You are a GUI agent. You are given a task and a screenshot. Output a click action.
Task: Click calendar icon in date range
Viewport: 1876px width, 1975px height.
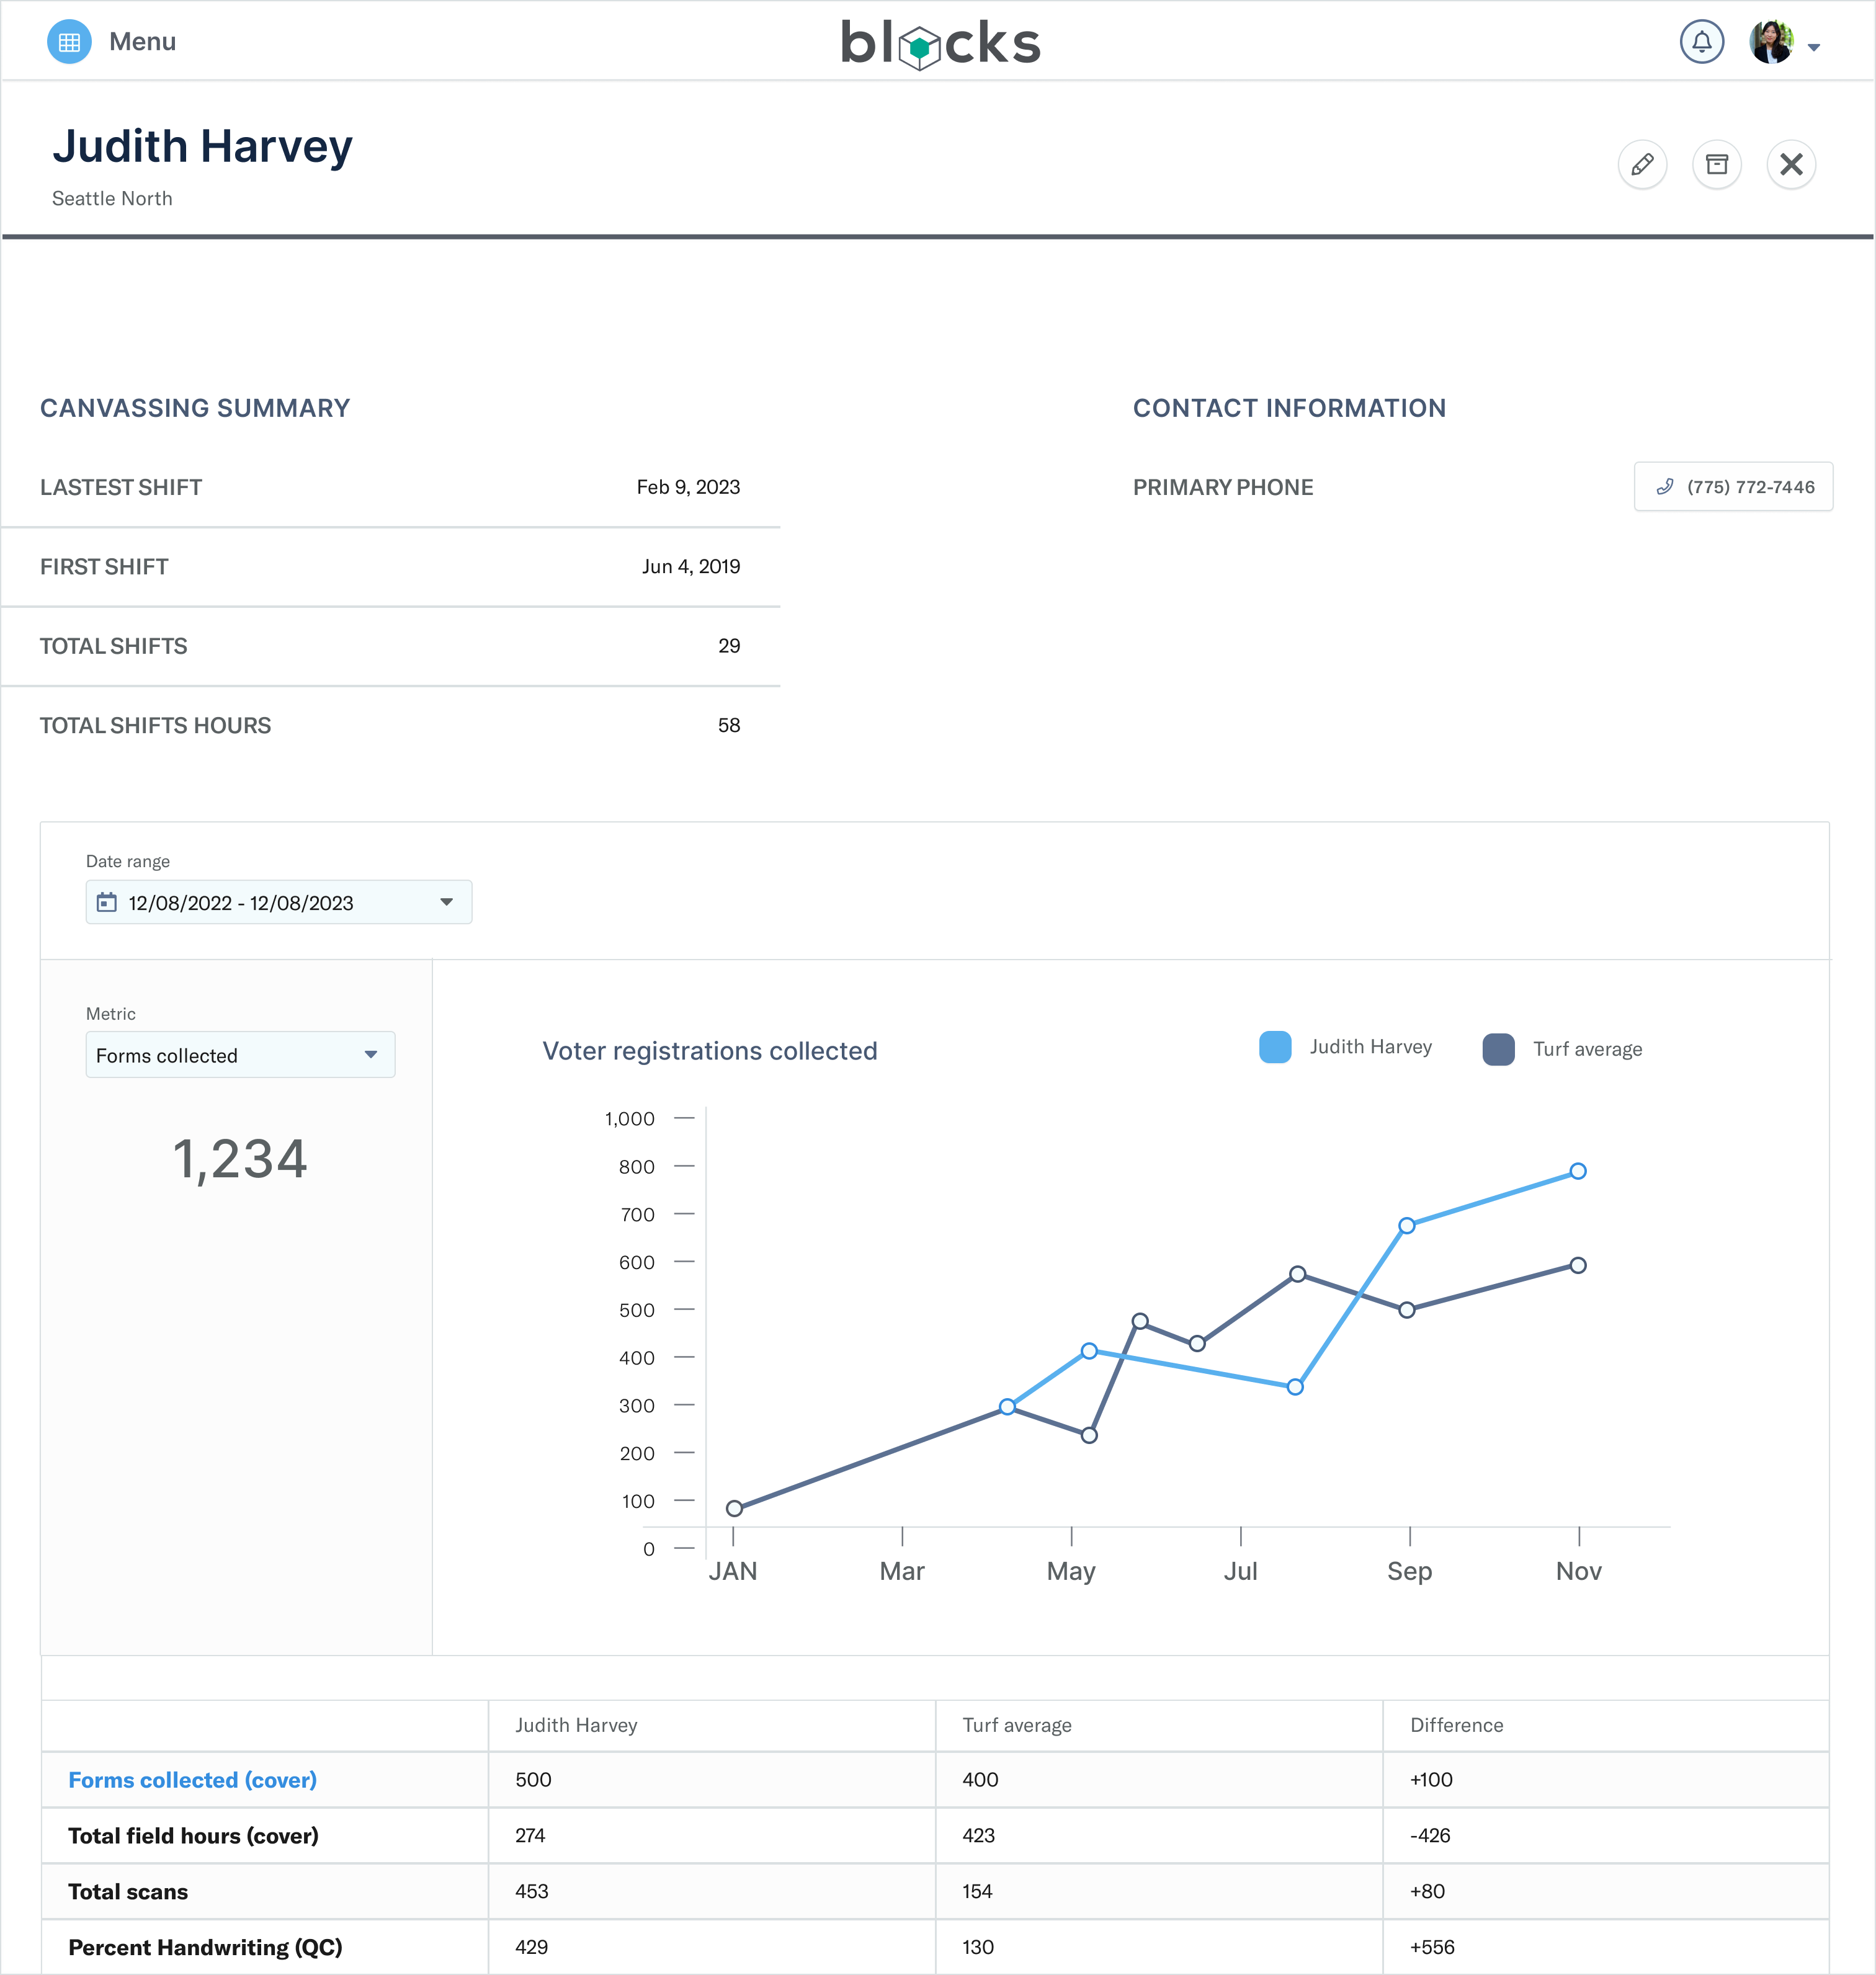click(106, 902)
